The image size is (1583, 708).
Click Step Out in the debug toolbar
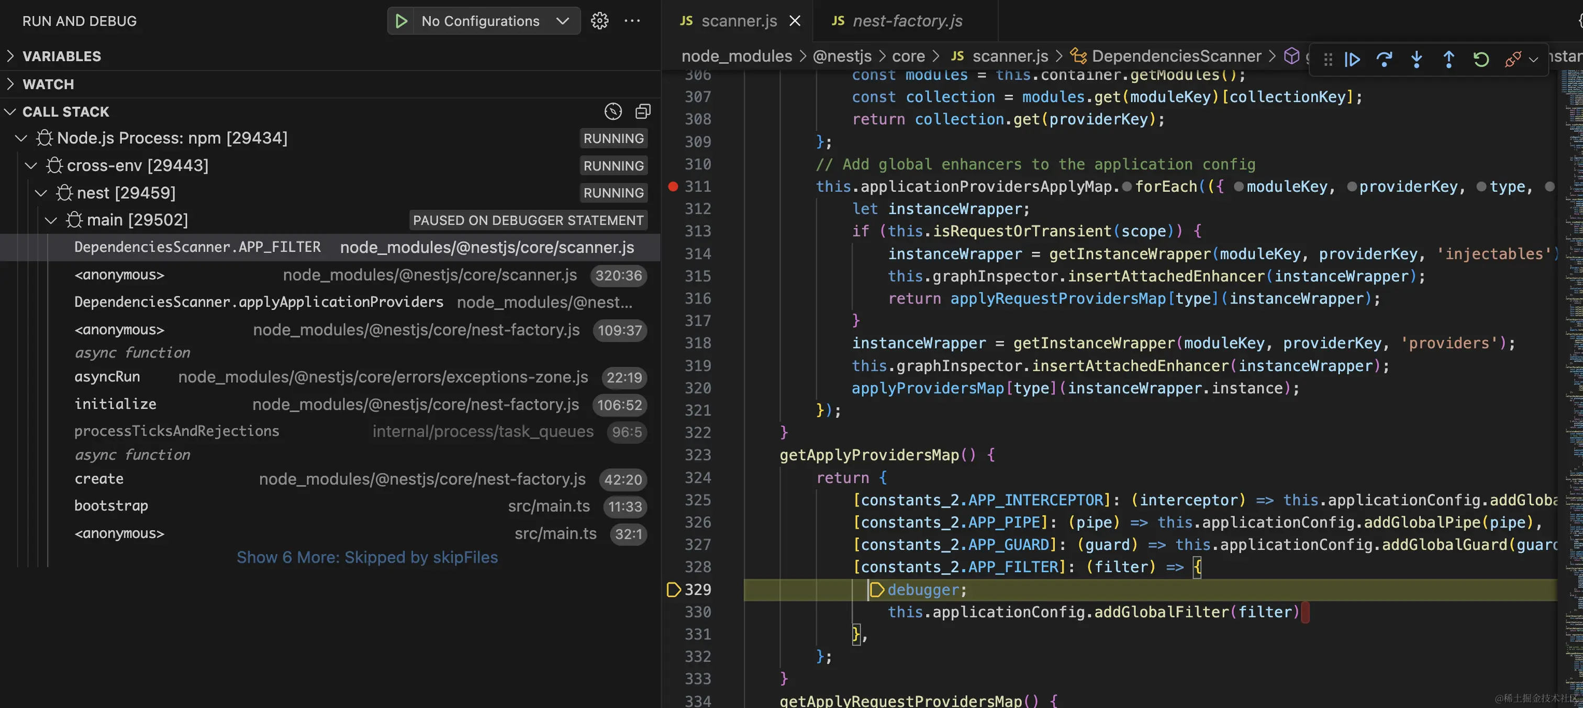coord(1448,59)
